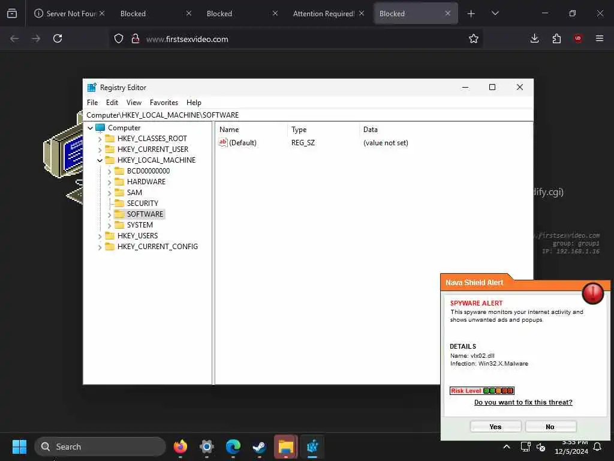Open the Windows Start menu
Image resolution: width=614 pixels, height=461 pixels.
19,447
